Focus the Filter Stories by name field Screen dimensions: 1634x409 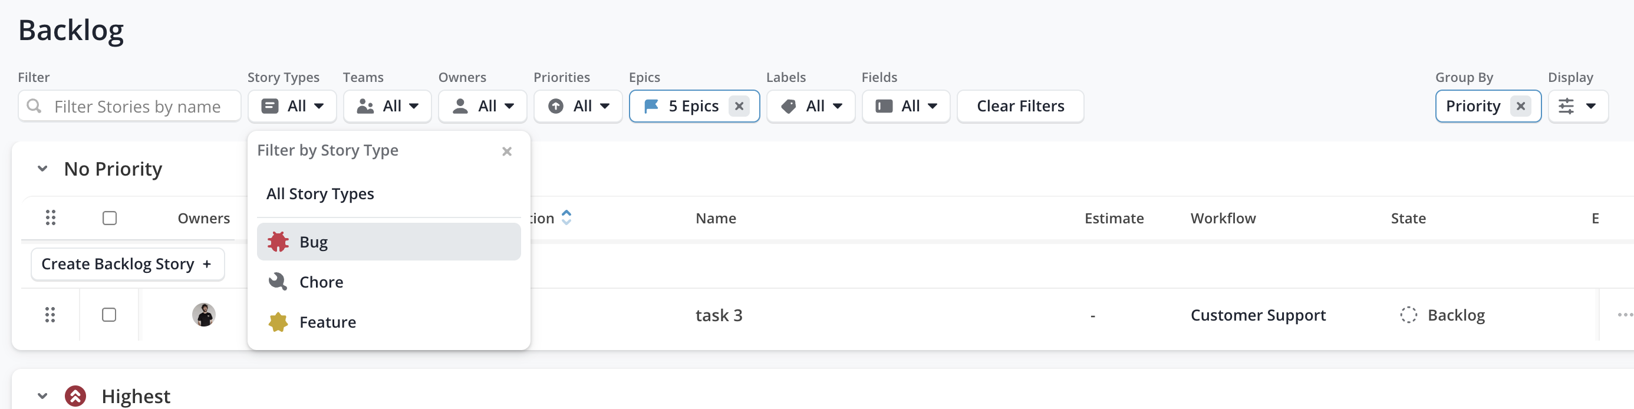tap(130, 106)
